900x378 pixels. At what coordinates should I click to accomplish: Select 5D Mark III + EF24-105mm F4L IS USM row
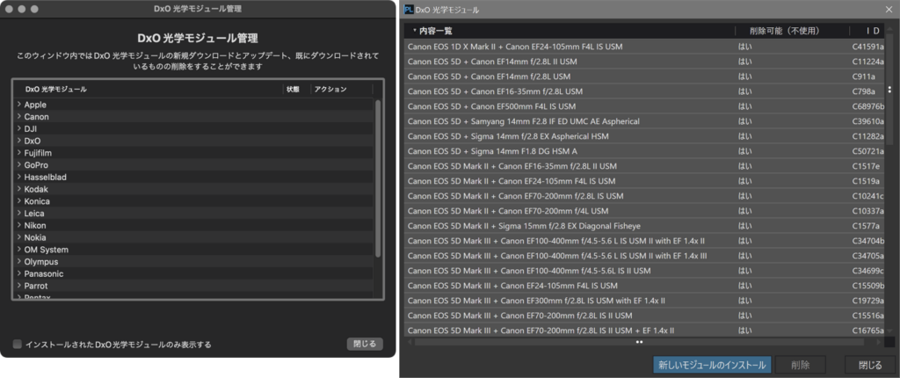tap(645, 285)
